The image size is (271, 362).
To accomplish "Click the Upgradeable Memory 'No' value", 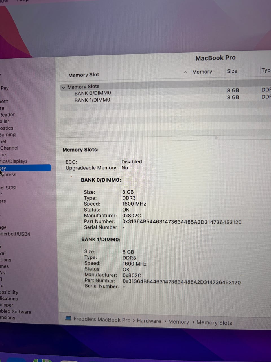I will pos(125,168).
